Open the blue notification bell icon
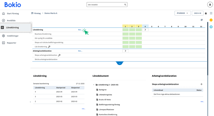The image size is (214, 116). coord(211,27)
